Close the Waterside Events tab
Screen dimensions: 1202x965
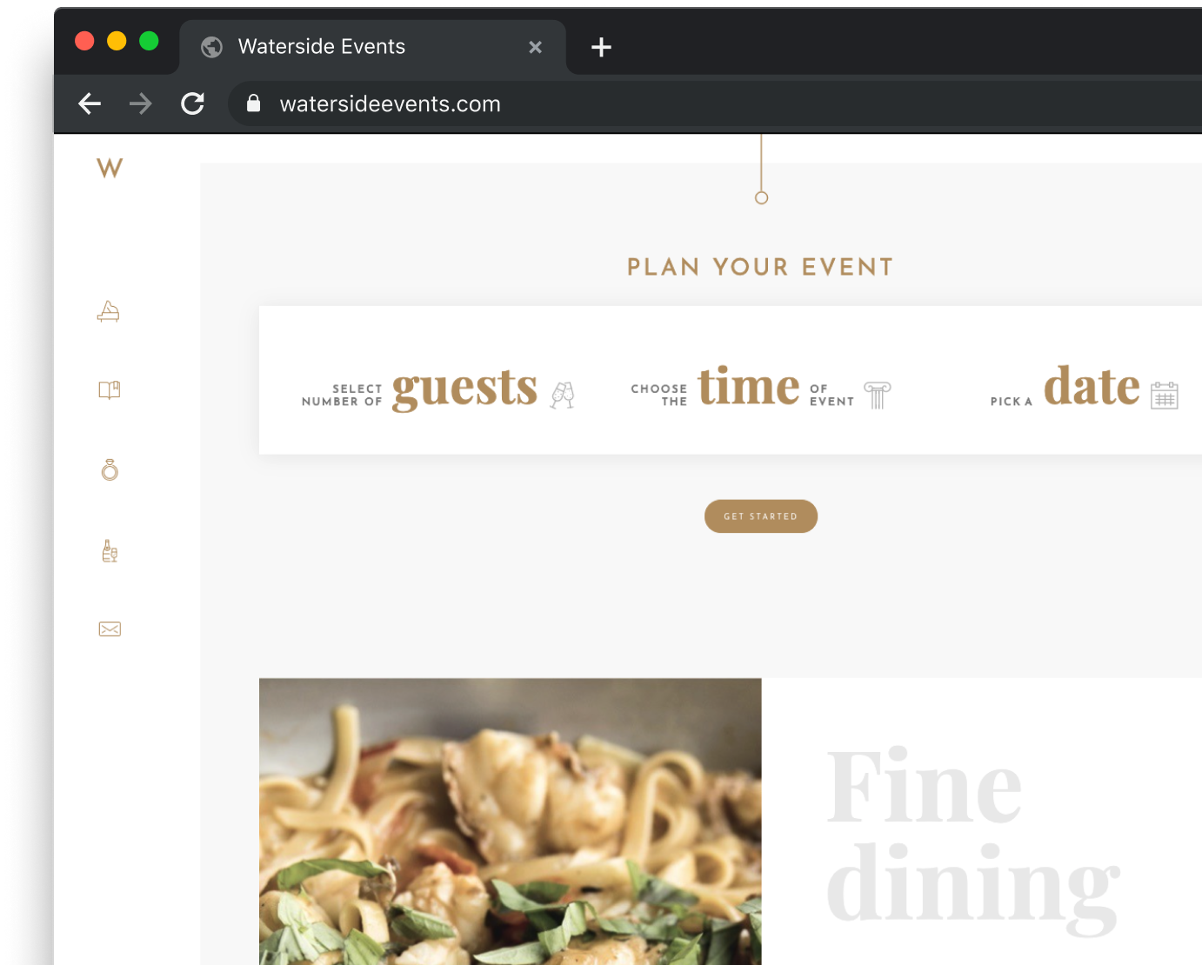pyautogui.click(x=536, y=47)
